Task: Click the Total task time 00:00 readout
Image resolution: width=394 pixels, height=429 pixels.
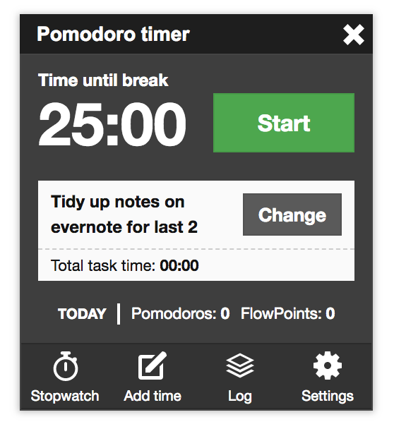Action: 124,265
